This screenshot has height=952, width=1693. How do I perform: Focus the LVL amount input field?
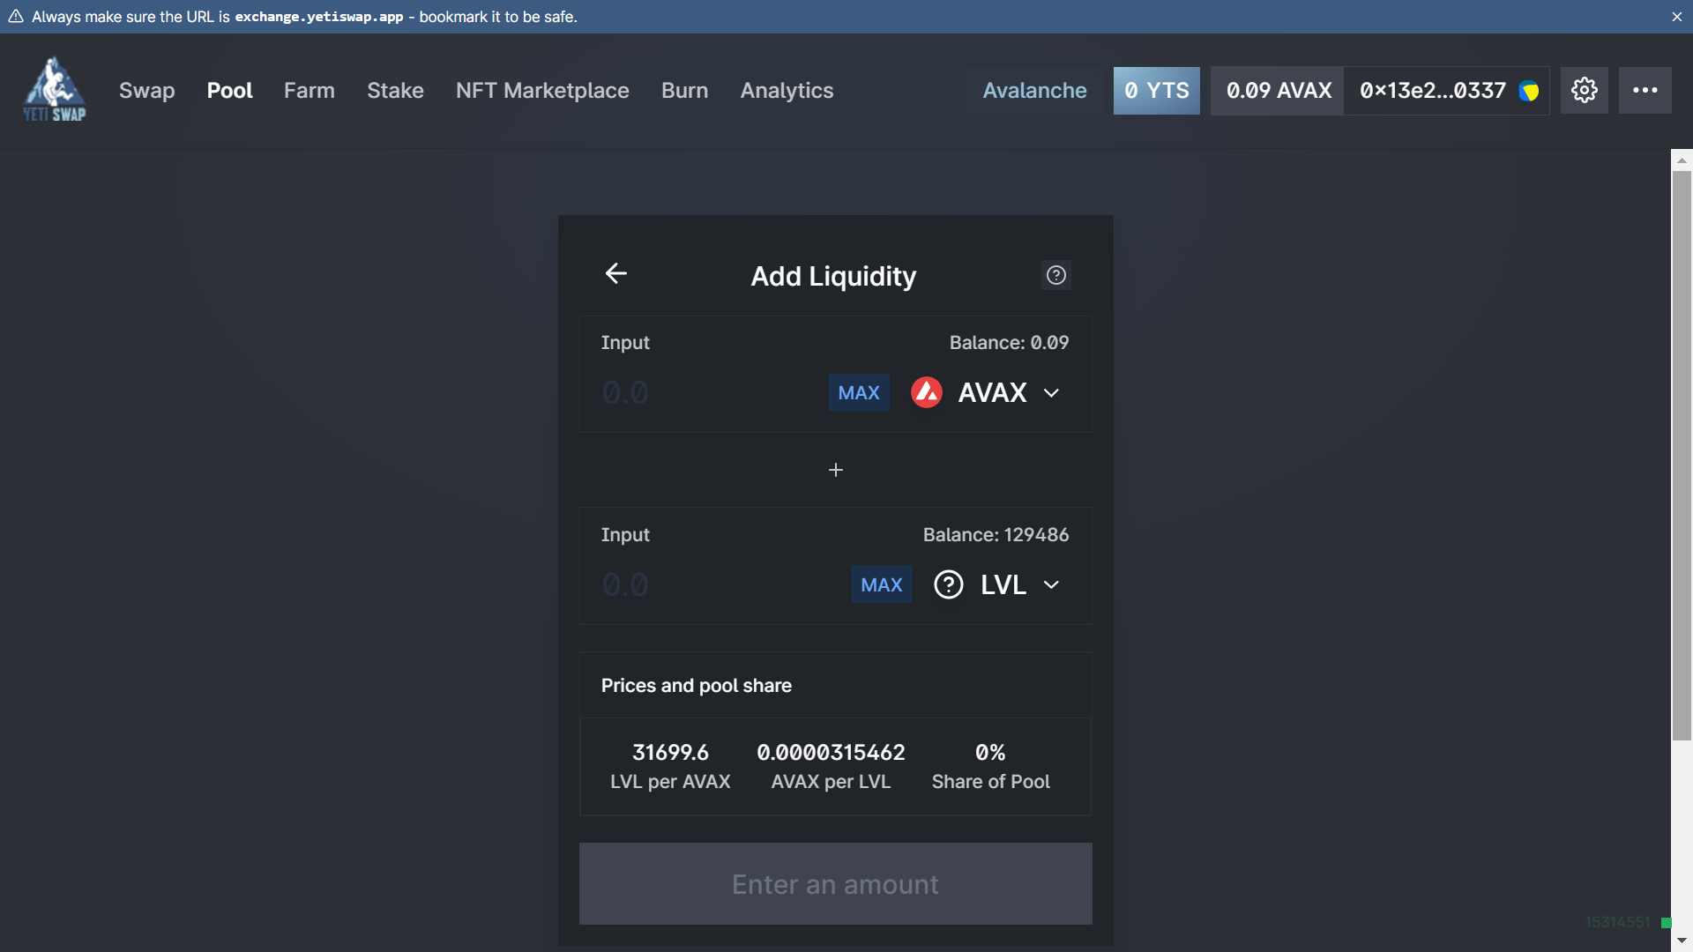[x=721, y=584]
